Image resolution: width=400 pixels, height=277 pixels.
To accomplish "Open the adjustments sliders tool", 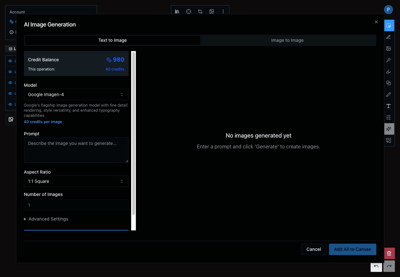I will pyautogui.click(x=388, y=117).
